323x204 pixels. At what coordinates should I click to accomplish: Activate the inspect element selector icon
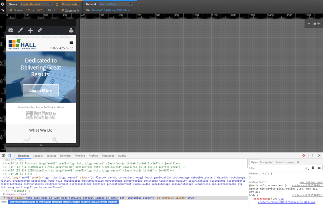[x=3, y=156]
